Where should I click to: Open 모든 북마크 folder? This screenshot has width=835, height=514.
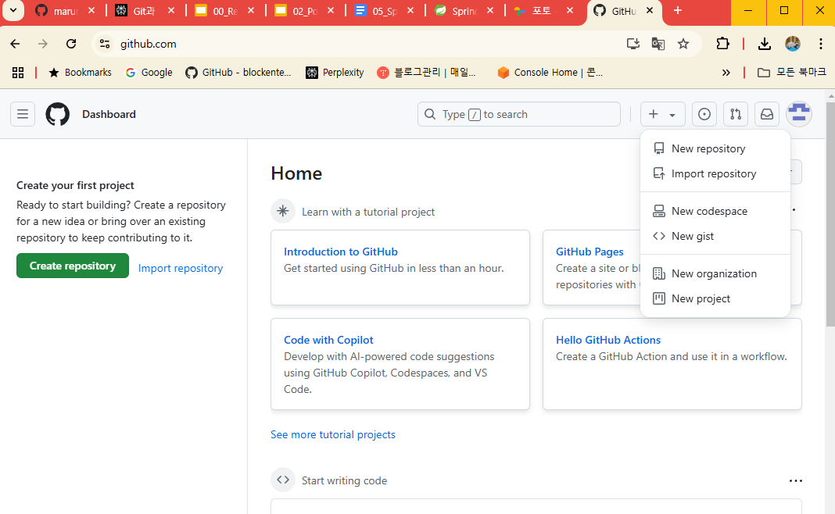click(x=792, y=73)
